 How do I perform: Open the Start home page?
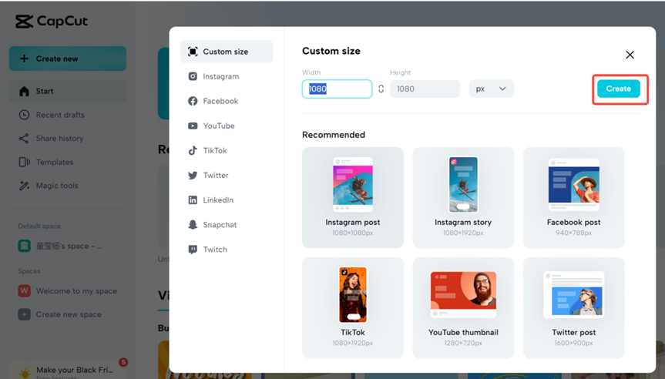point(68,91)
